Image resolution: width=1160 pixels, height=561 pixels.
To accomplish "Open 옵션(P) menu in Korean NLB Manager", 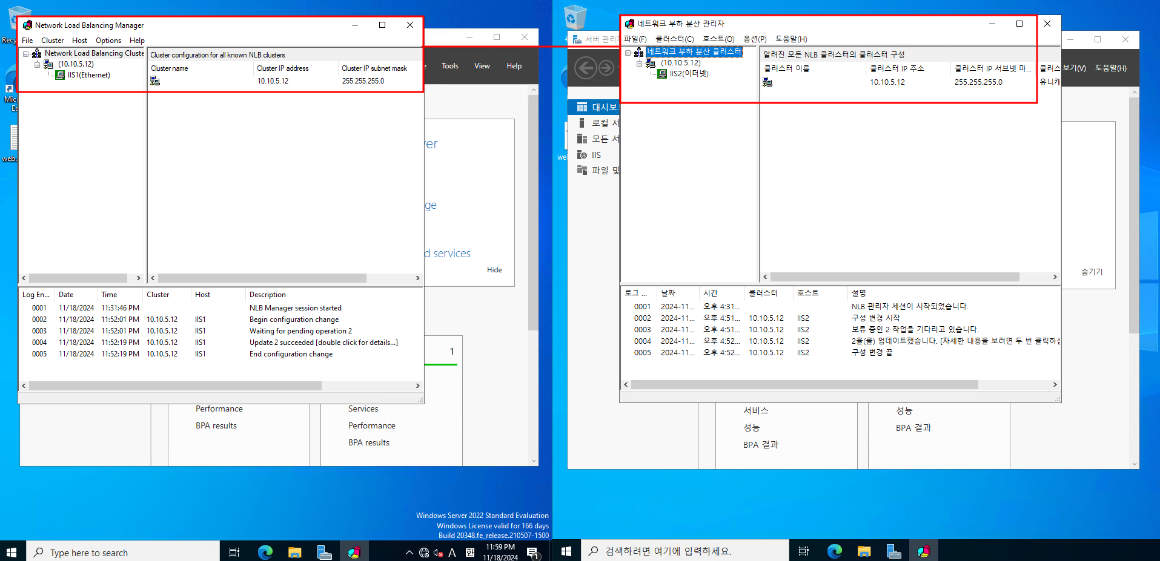I will pyautogui.click(x=755, y=39).
